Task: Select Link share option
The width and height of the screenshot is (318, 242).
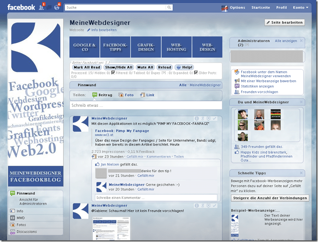Action: (x=147, y=95)
